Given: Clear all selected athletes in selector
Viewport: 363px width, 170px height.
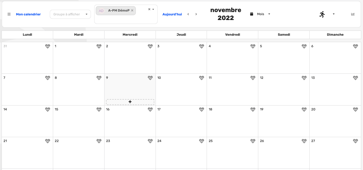Looking at the screenshot, I should tap(149, 9).
